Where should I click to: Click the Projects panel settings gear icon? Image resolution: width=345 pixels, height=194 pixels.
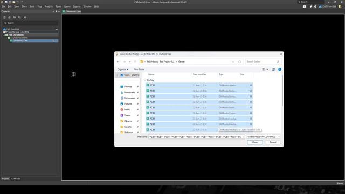25,17
